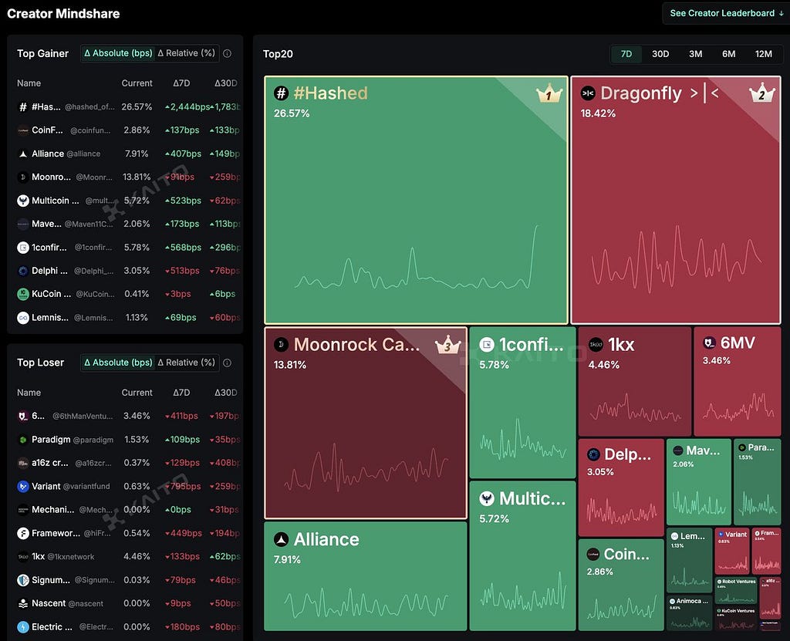
Task: Click the Multicoin logo in gainer list
Action: [22, 201]
